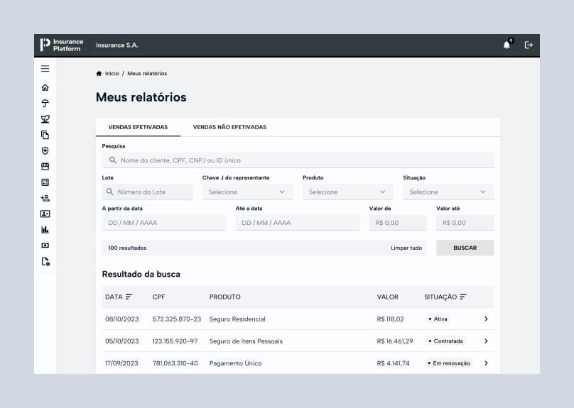Open notifications bell in header

507,45
